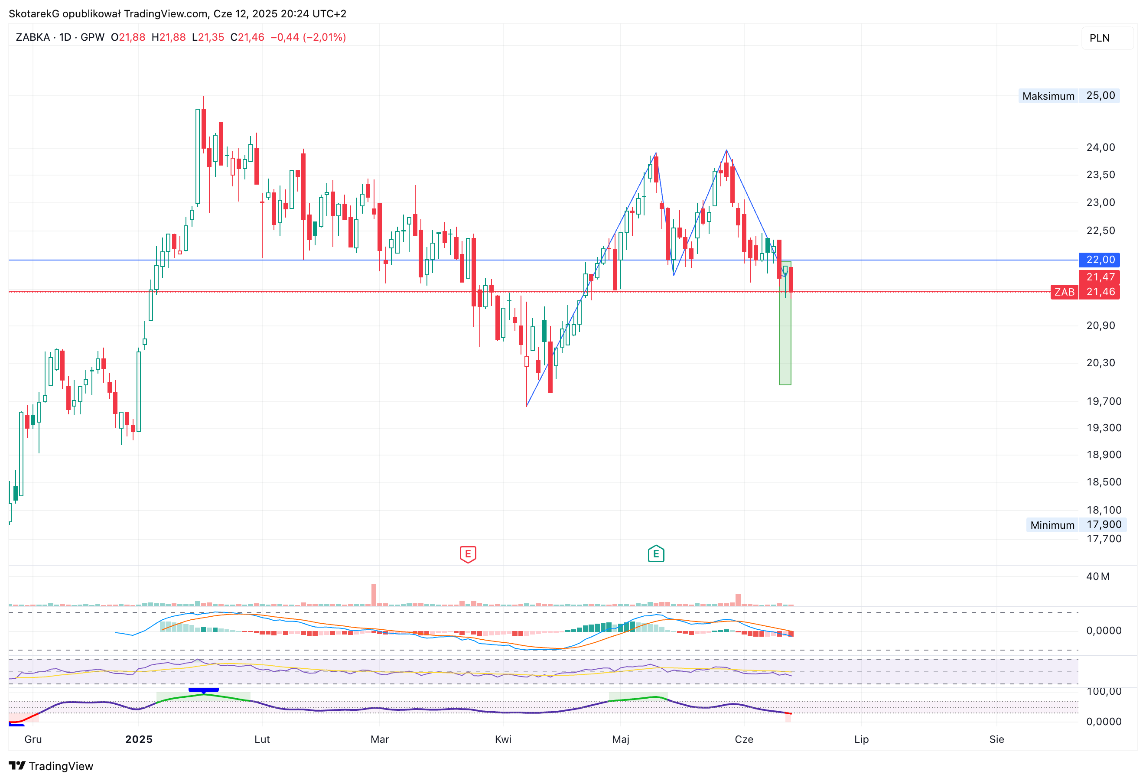1146x781 pixels.
Task: Click the 24,00 price scale value
Action: click(x=1100, y=147)
